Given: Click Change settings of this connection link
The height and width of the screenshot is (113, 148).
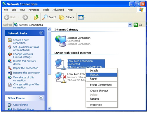Looking at the screenshot, I should click(x=26, y=86).
